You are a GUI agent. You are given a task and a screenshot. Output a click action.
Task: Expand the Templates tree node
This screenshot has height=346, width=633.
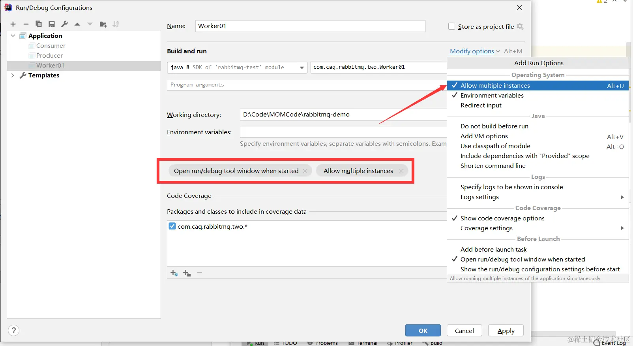(13, 75)
